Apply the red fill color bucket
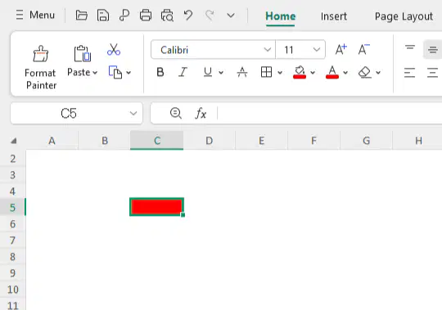This screenshot has height=310, width=442. click(x=300, y=72)
